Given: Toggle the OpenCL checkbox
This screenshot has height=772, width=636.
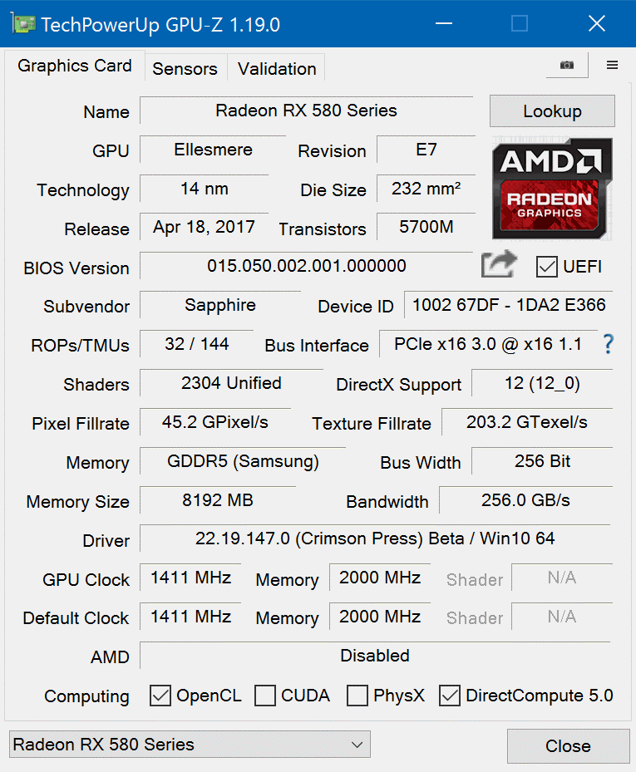Looking at the screenshot, I should pyautogui.click(x=160, y=696).
